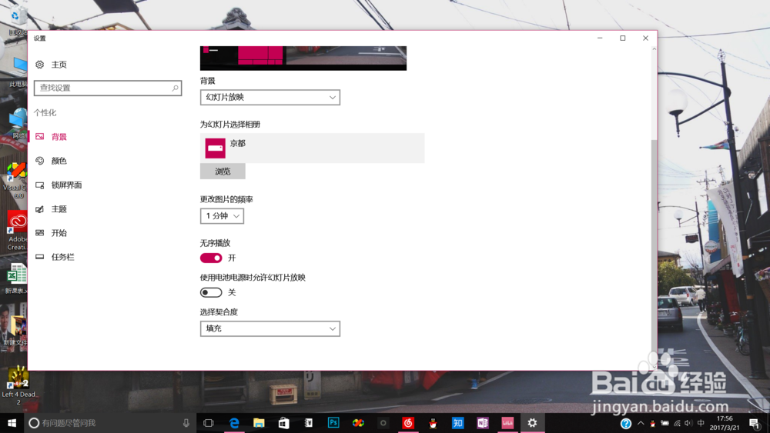Switch the 中 input method indicator
The width and height of the screenshot is (770, 433).
pos(701,423)
